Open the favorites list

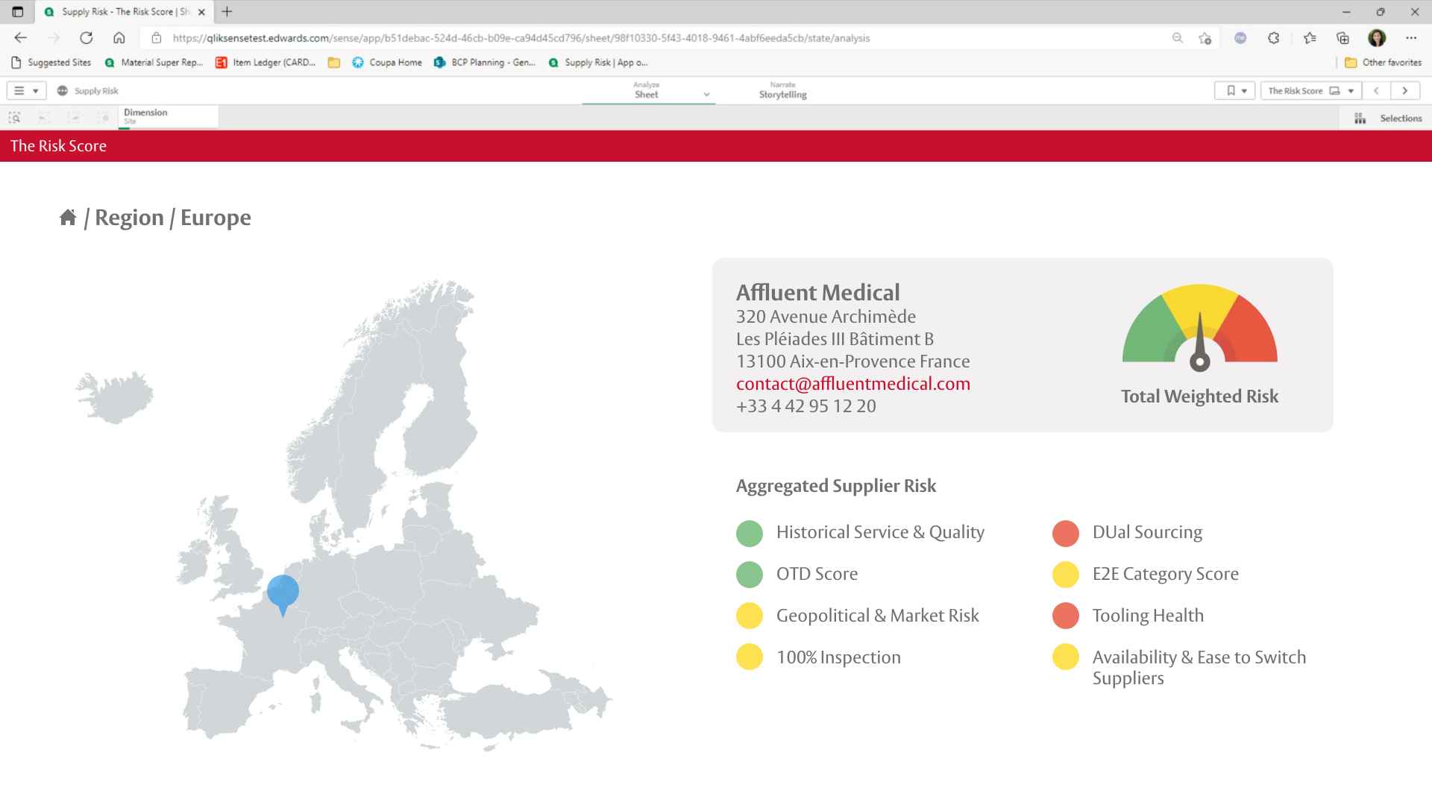1310,38
